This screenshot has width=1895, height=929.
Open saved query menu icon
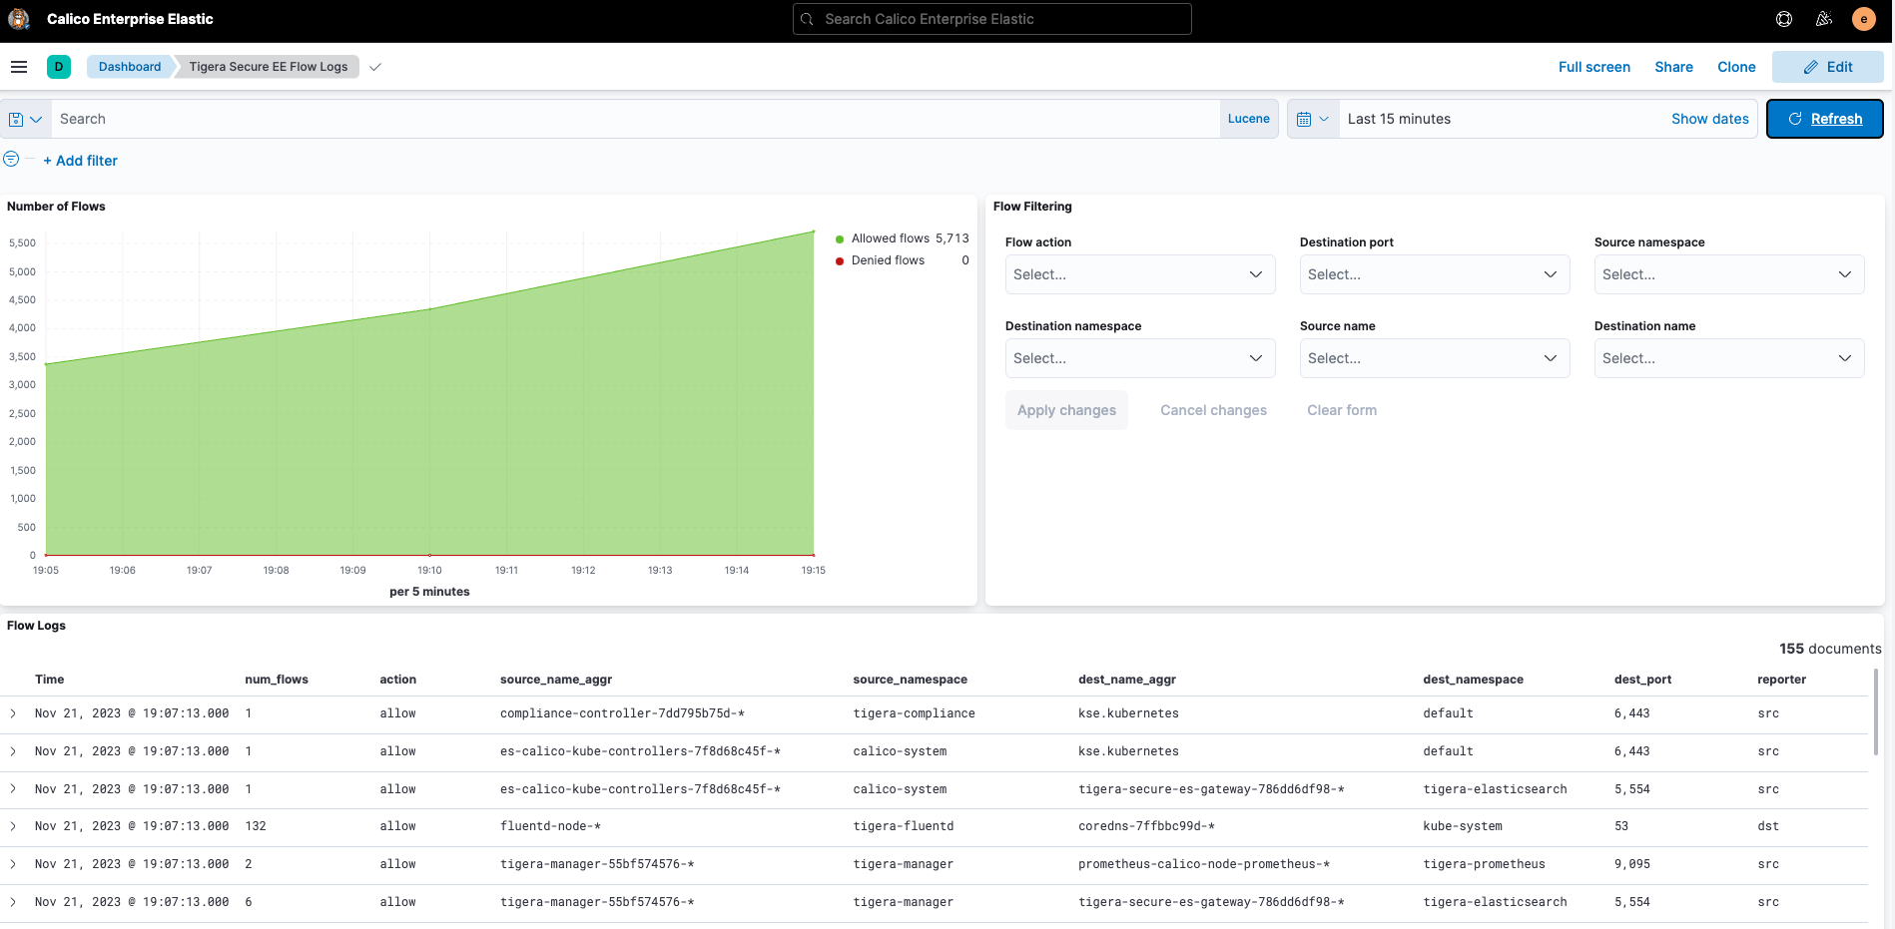click(x=25, y=119)
